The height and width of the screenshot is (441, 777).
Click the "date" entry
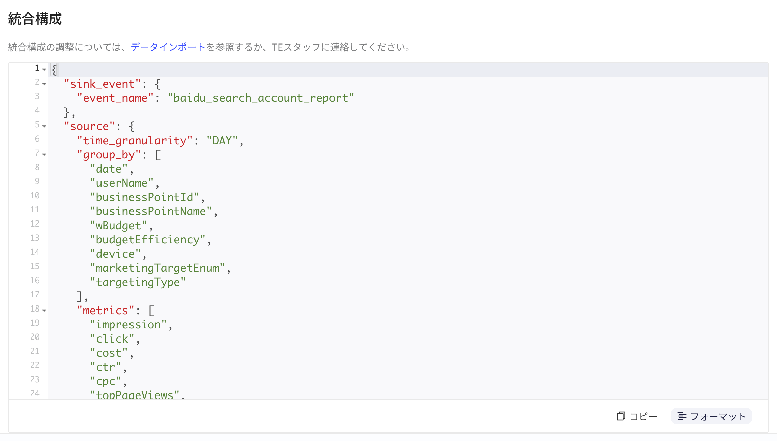click(109, 169)
